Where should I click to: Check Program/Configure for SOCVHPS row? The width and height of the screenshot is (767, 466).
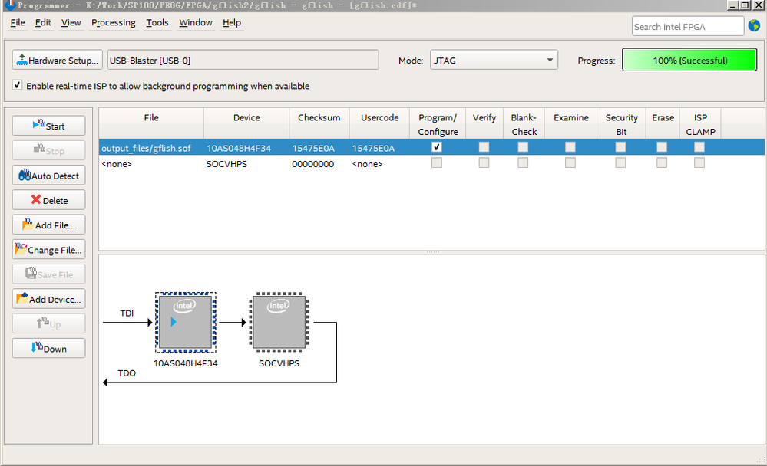pyautogui.click(x=437, y=162)
